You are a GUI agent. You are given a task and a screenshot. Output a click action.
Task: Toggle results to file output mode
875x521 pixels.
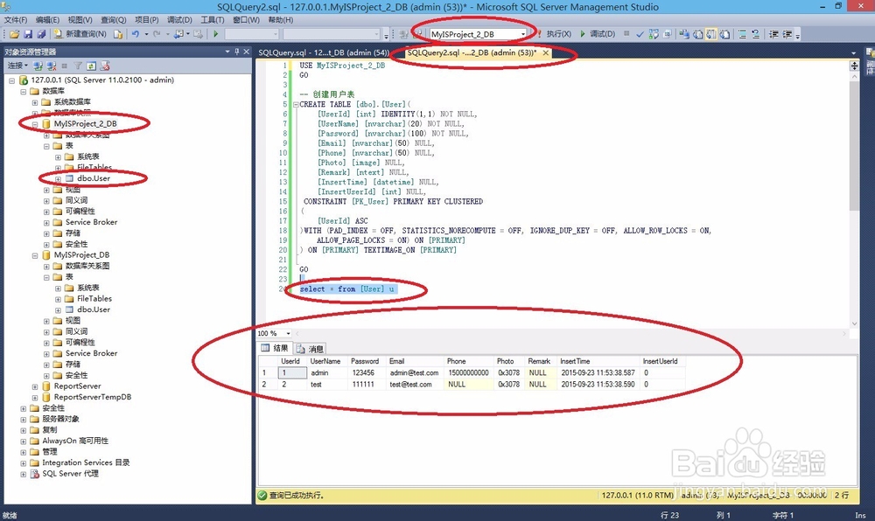(x=724, y=34)
